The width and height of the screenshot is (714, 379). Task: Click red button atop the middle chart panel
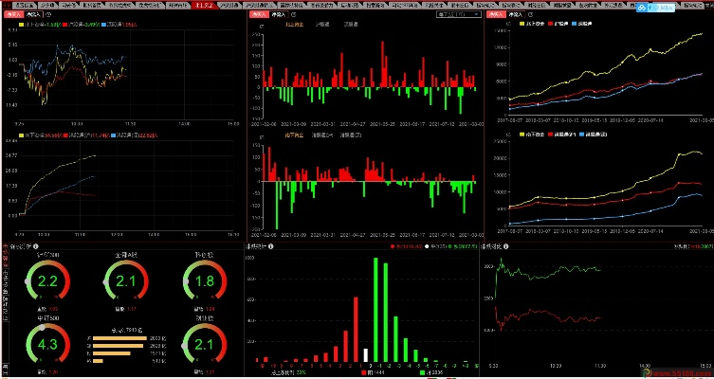click(257, 16)
